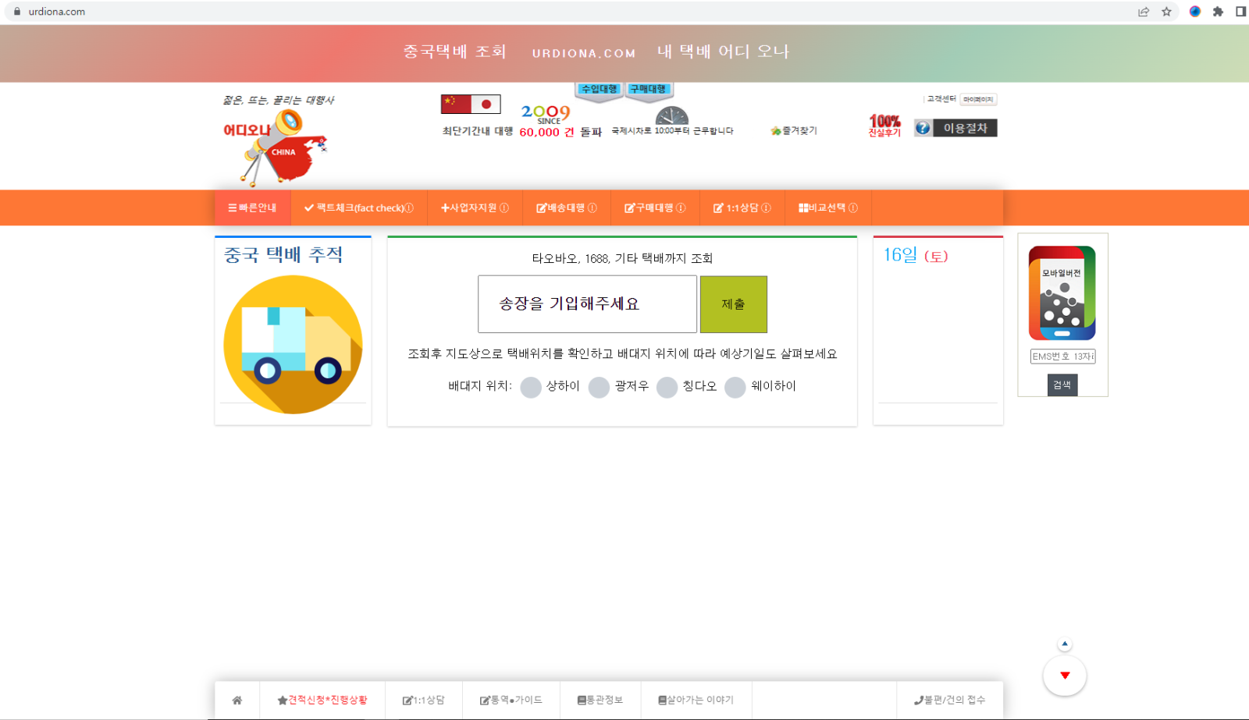
Task: Expand the 빠른안내 hamburger menu
Action: click(x=252, y=208)
